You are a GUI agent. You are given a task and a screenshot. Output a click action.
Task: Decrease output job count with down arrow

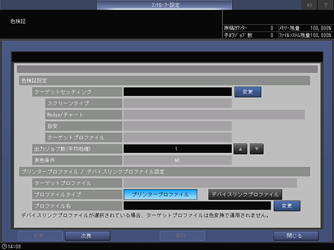(256, 149)
